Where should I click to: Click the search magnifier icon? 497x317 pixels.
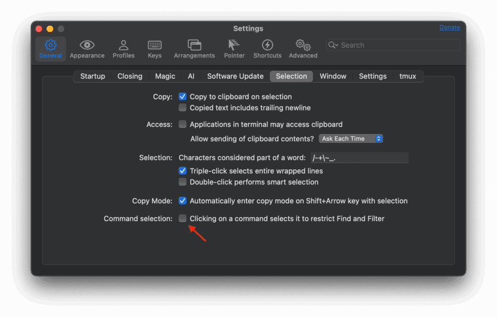pos(333,45)
